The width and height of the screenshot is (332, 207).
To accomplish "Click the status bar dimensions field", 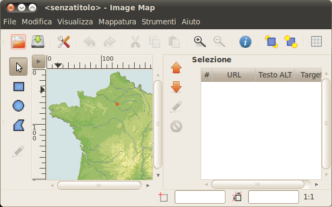I will (274, 197).
